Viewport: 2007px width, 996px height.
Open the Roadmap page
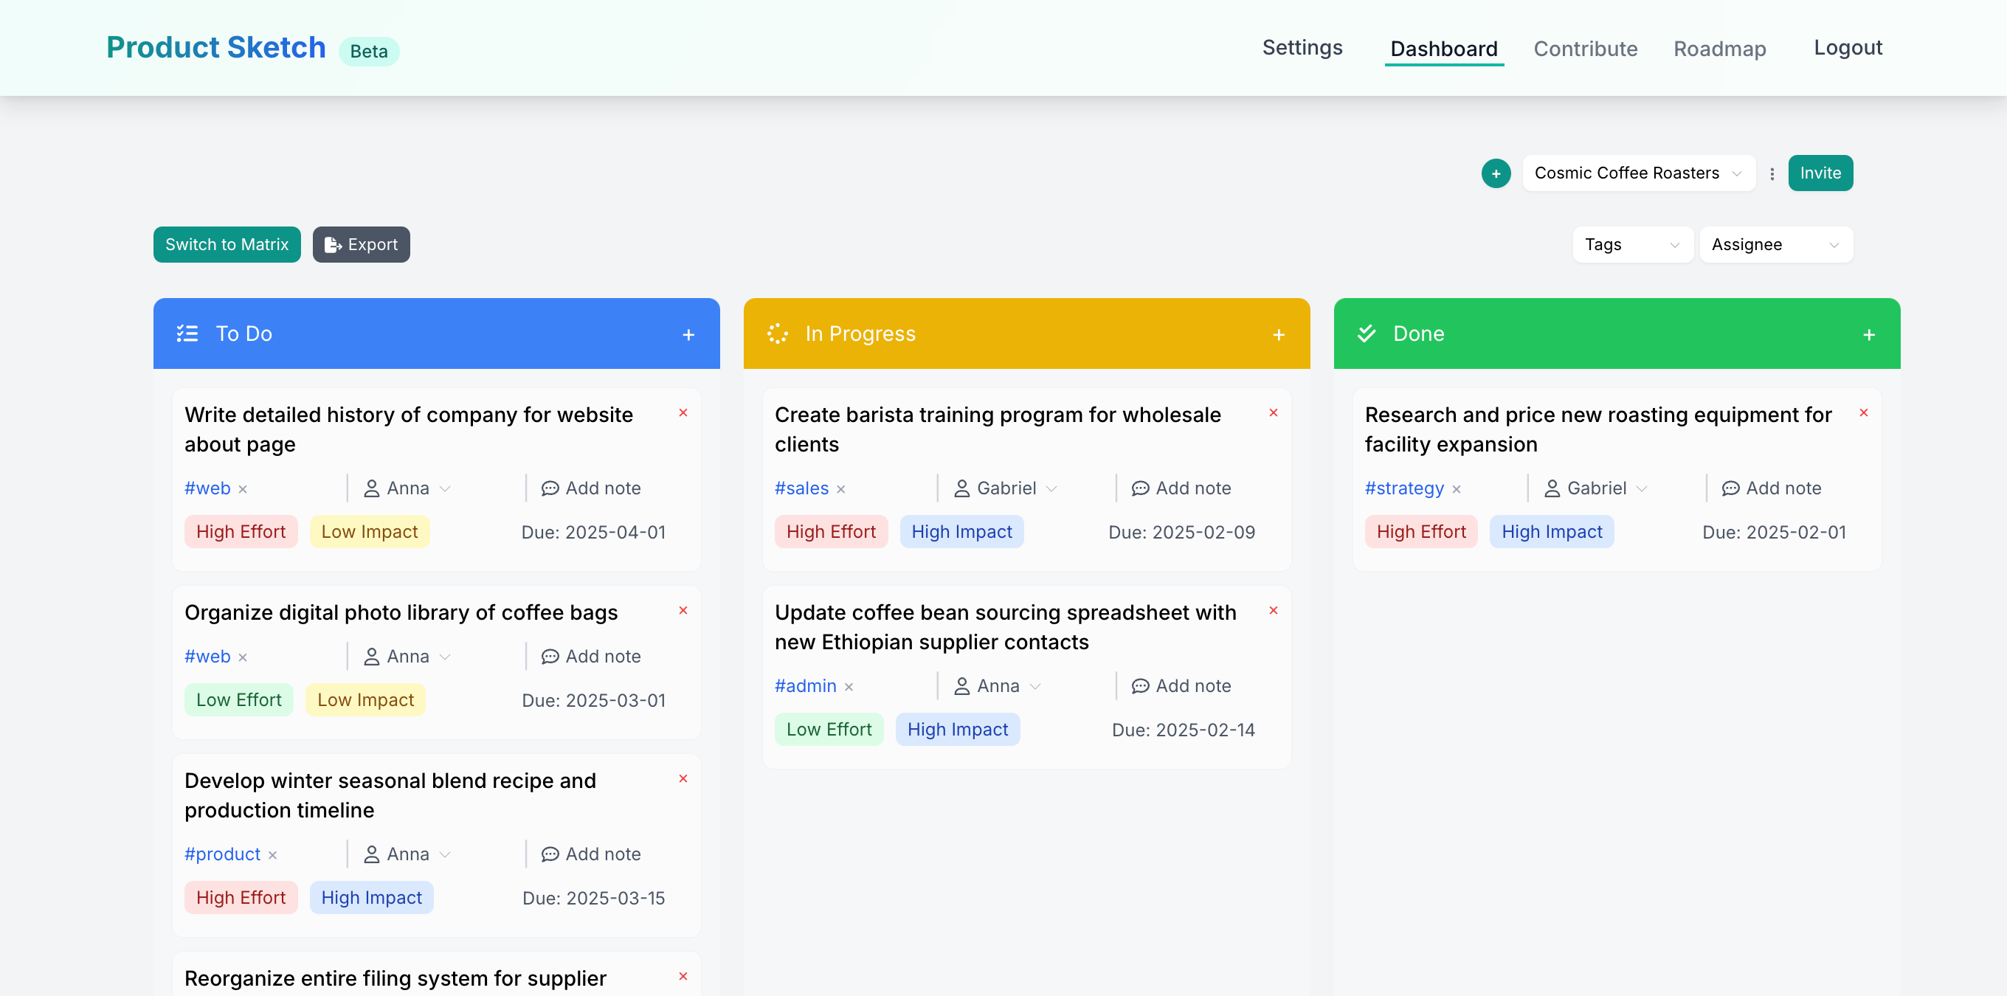coord(1719,49)
